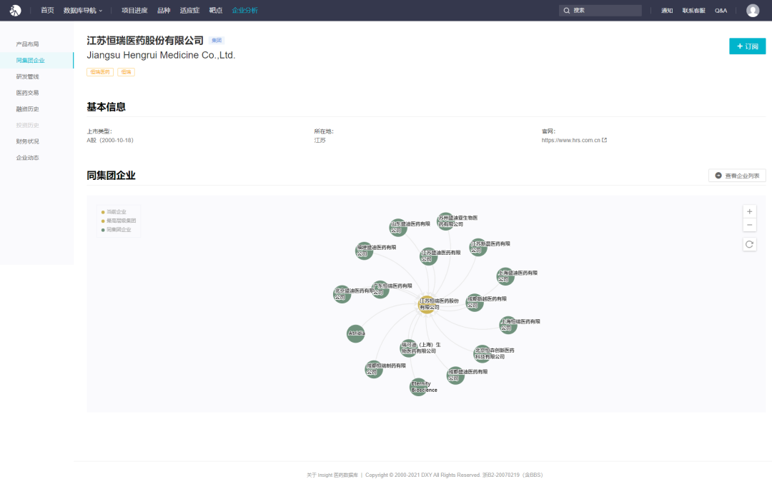This screenshot has height=489, width=772.
Task: Focus the 搜索 search input field
Action: (600, 10)
